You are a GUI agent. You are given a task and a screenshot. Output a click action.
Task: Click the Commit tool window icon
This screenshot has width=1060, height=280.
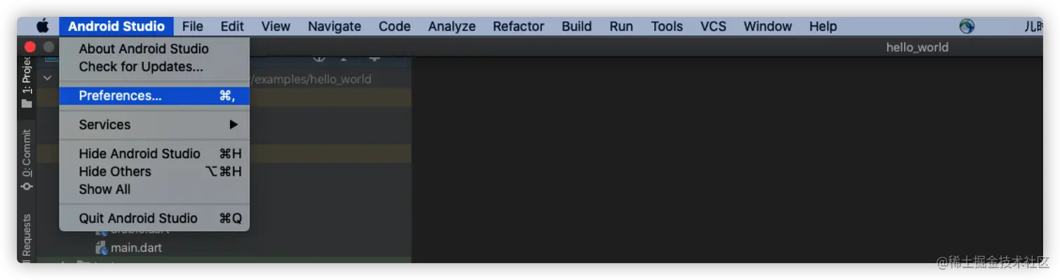tap(27, 186)
